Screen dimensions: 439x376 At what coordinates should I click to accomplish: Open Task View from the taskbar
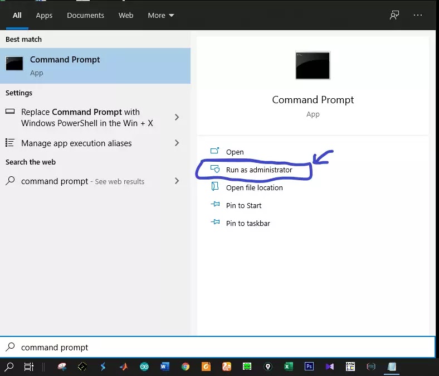click(28, 367)
